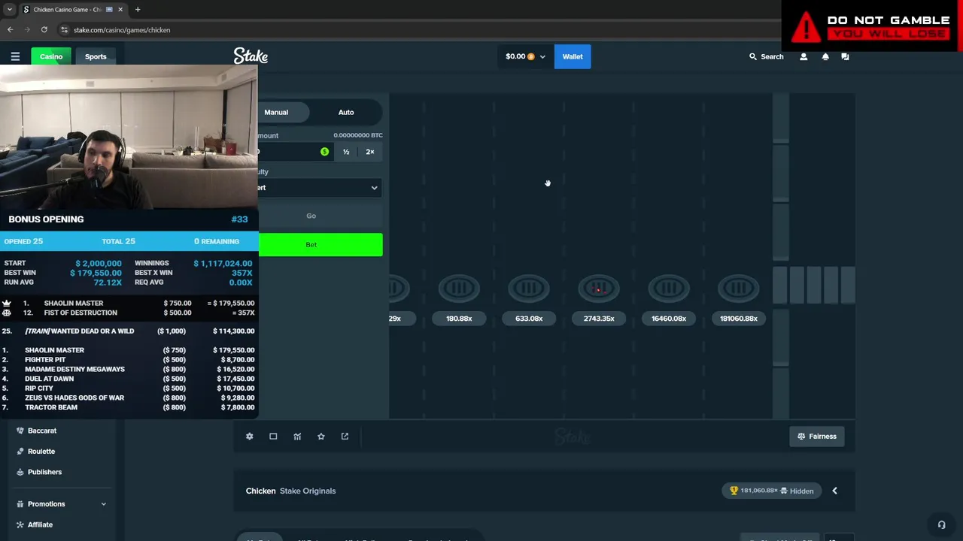Open the difficulty dropdown

[x=320, y=188]
